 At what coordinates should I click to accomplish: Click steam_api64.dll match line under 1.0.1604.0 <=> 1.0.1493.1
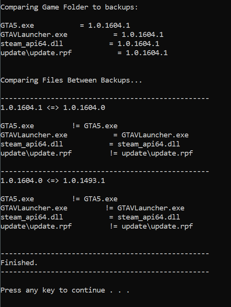click(90, 217)
